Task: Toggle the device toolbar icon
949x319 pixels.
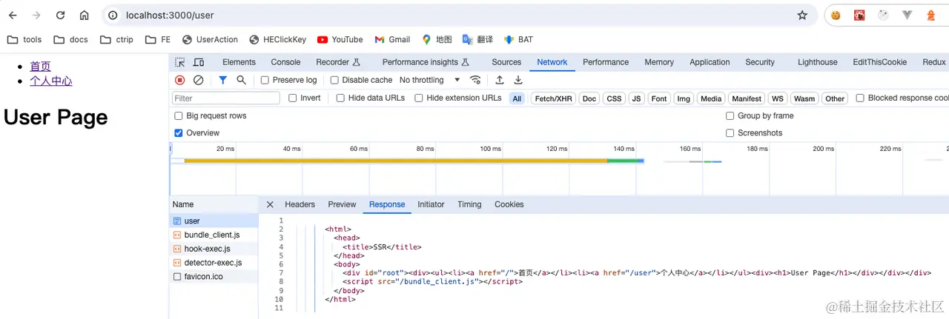Action: [x=199, y=62]
